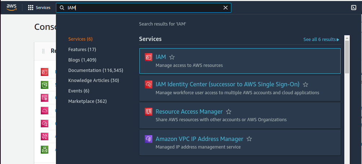Click Amazon VPC IP Address Manager icon
Viewport: 362px width, 164px height.
tap(148, 139)
